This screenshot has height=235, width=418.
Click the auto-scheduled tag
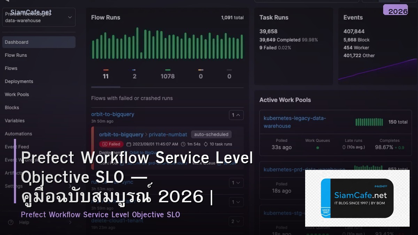211,134
